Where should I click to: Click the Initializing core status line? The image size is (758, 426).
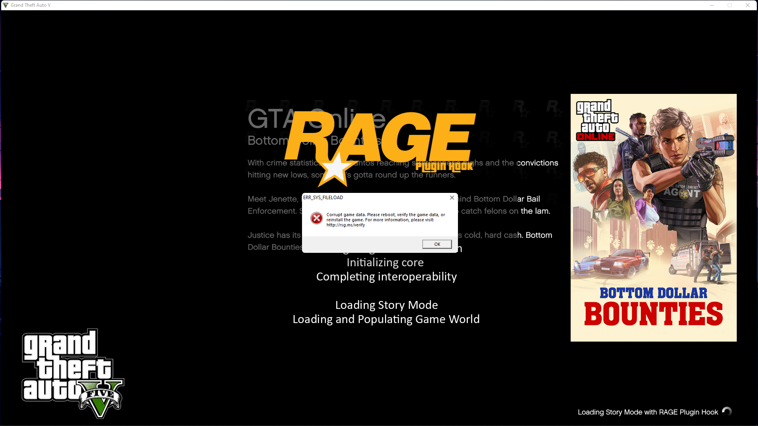pyautogui.click(x=385, y=262)
